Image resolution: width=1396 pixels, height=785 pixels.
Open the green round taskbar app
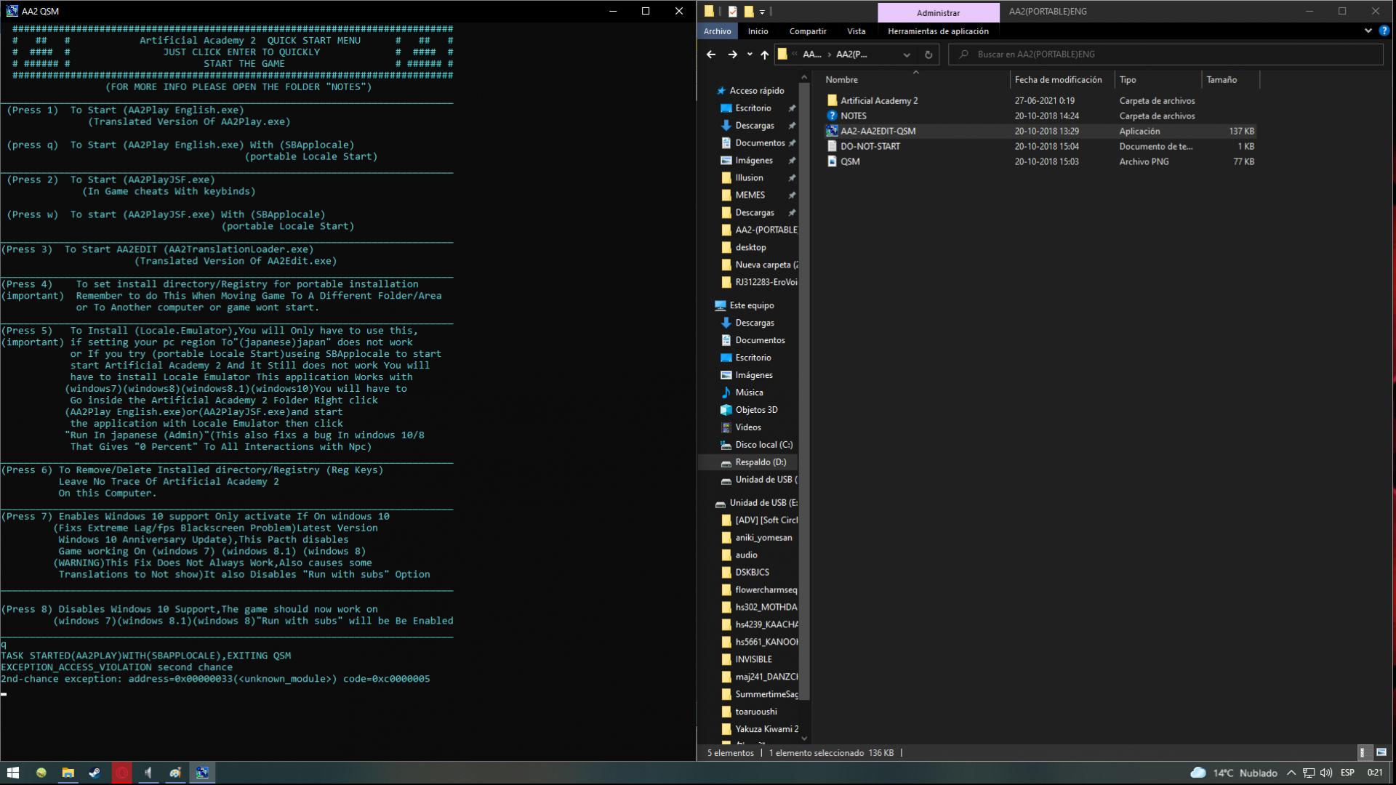pyautogui.click(x=41, y=773)
